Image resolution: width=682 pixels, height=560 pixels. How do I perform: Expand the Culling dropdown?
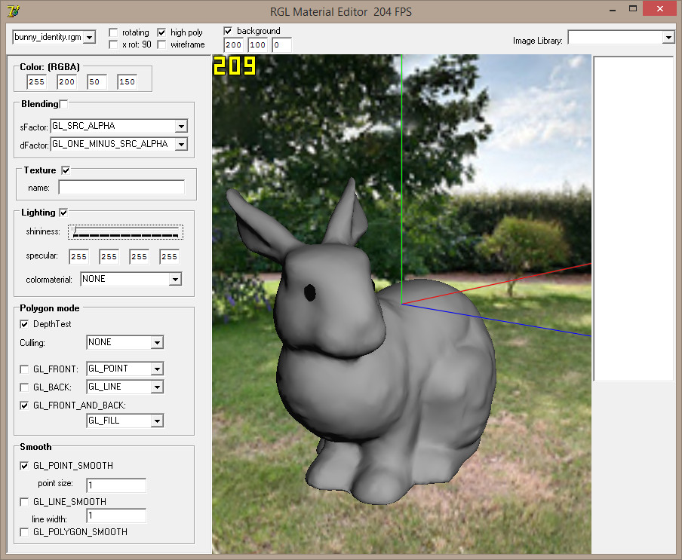[157, 343]
